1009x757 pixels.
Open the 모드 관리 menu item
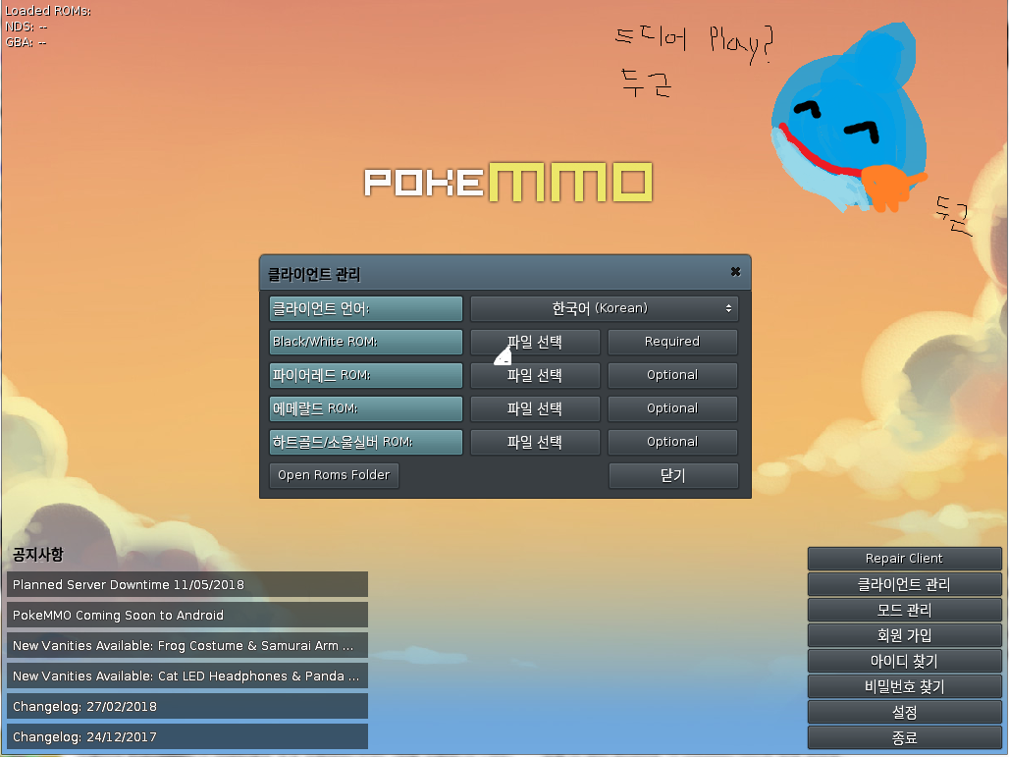click(x=904, y=610)
